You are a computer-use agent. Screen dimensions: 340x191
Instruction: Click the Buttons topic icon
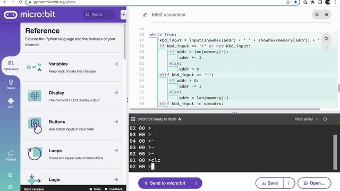point(35,125)
